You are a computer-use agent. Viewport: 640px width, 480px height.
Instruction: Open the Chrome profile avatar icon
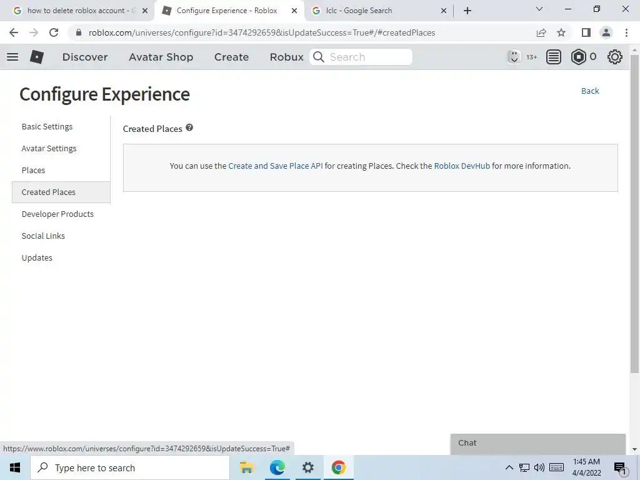[x=606, y=32]
